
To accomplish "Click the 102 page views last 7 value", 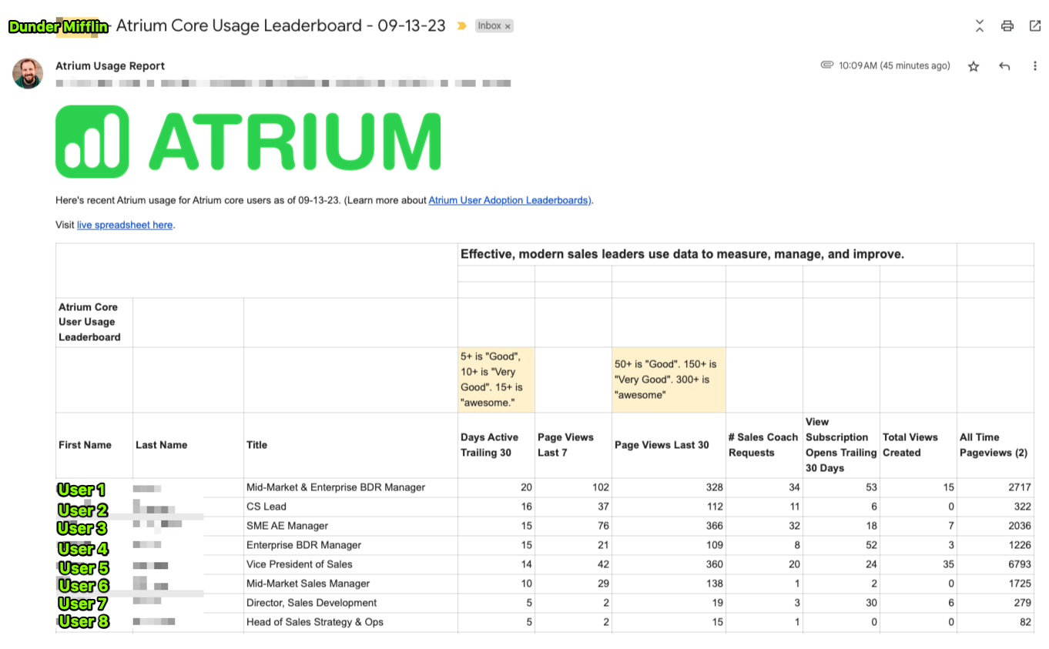I will pos(600,487).
